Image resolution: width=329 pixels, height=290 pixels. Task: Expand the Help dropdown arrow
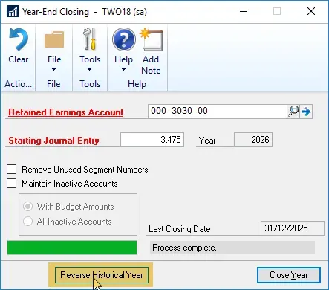[x=123, y=69]
